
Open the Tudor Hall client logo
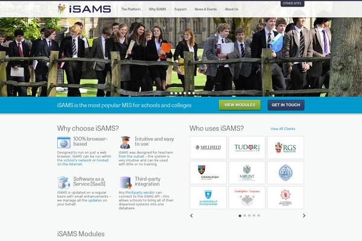(x=247, y=148)
